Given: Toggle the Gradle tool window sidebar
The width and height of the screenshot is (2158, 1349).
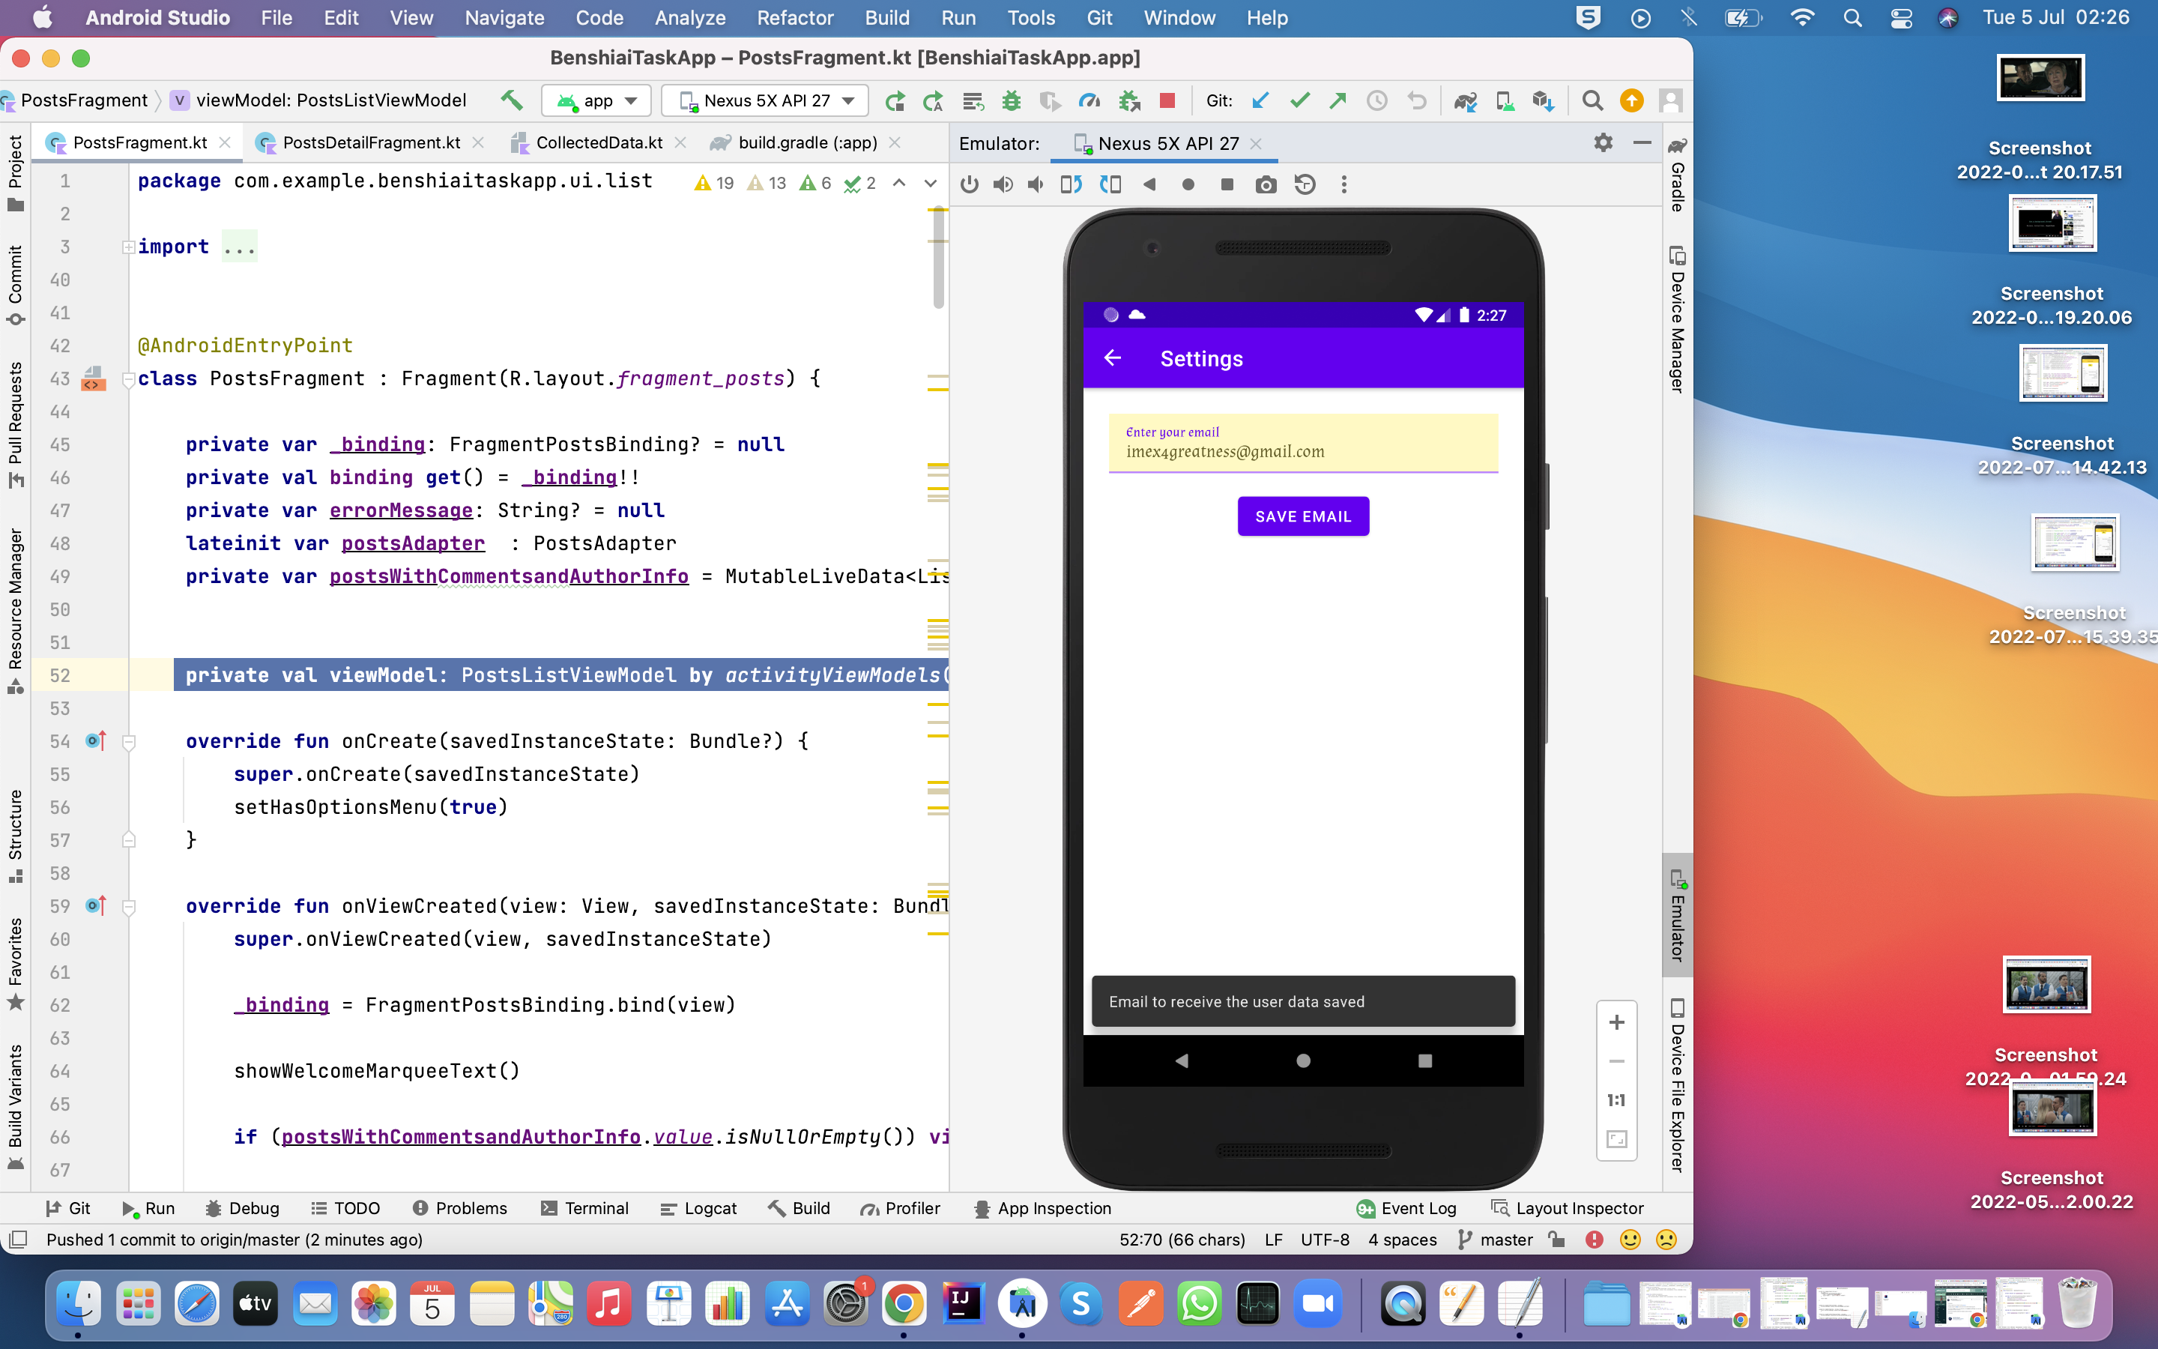Looking at the screenshot, I should tap(1678, 175).
